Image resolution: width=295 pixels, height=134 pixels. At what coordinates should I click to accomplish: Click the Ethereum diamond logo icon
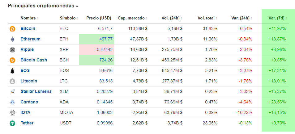[x=13, y=39]
